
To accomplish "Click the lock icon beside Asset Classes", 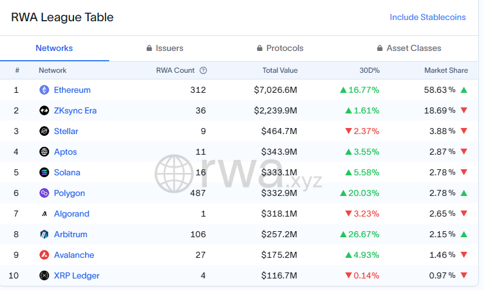I will 380,48.
